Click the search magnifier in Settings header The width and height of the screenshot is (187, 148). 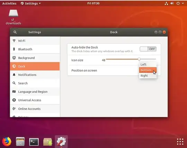point(15,32)
